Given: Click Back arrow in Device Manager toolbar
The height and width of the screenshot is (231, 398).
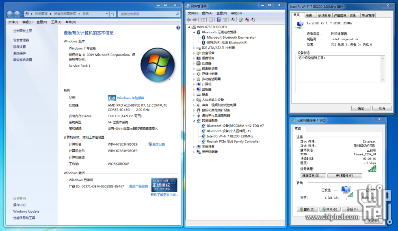Looking at the screenshot, I should pyautogui.click(x=188, y=20).
